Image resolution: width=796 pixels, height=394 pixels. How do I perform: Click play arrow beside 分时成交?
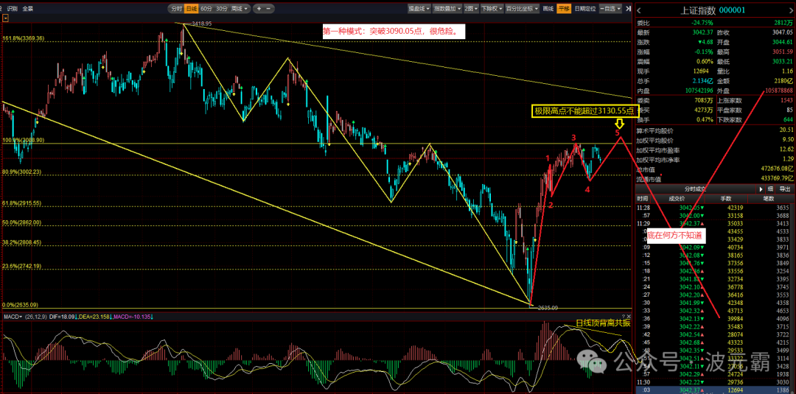761,189
